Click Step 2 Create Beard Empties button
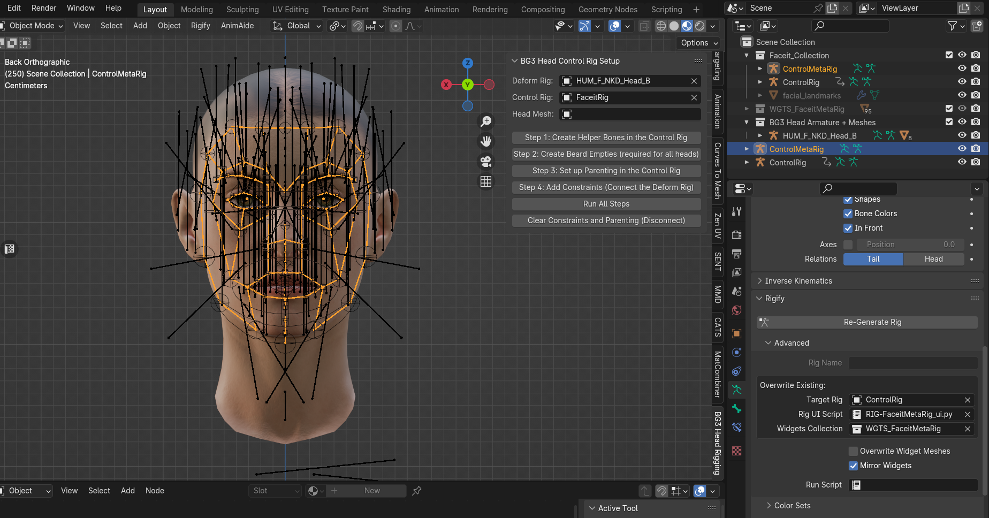989x518 pixels. (606, 154)
